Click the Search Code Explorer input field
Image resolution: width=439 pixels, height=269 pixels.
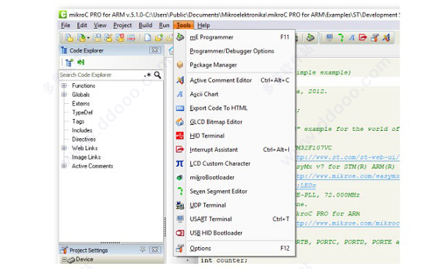point(101,75)
